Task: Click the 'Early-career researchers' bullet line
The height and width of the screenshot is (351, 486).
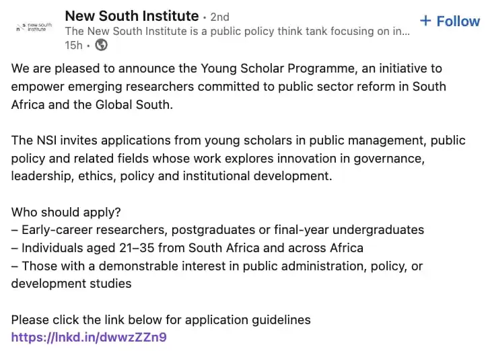Action: (x=217, y=230)
